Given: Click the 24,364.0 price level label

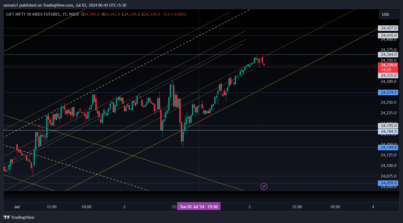Looking at the screenshot, I should point(388,54).
